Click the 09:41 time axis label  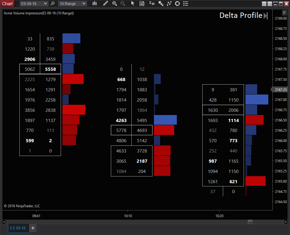36,216
